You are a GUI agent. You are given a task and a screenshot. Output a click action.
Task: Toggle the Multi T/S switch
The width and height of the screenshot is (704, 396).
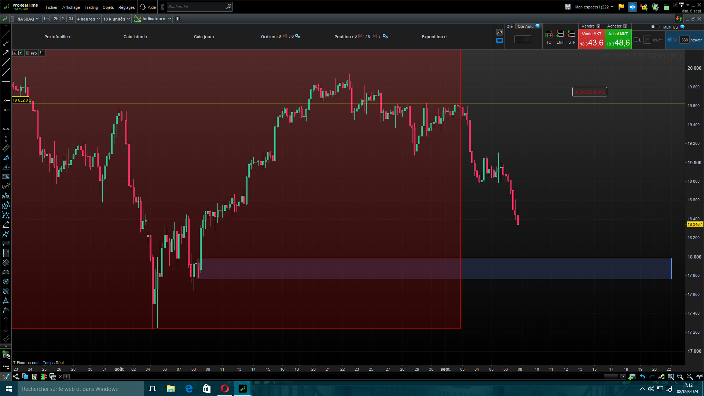coord(654,27)
